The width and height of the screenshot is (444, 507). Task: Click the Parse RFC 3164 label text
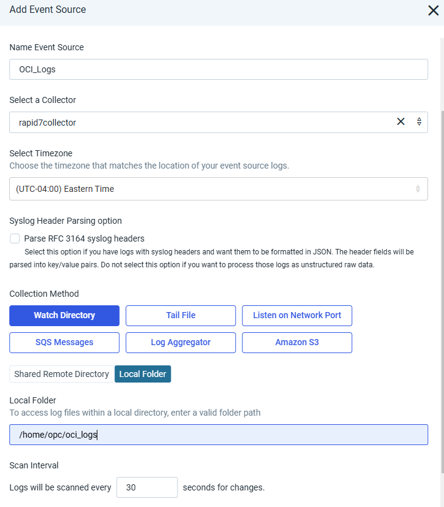click(x=85, y=238)
